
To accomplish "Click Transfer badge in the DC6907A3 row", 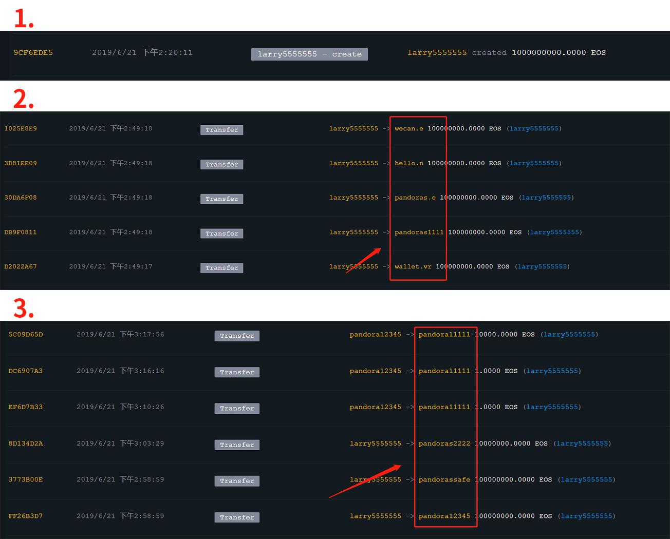I will click(237, 372).
